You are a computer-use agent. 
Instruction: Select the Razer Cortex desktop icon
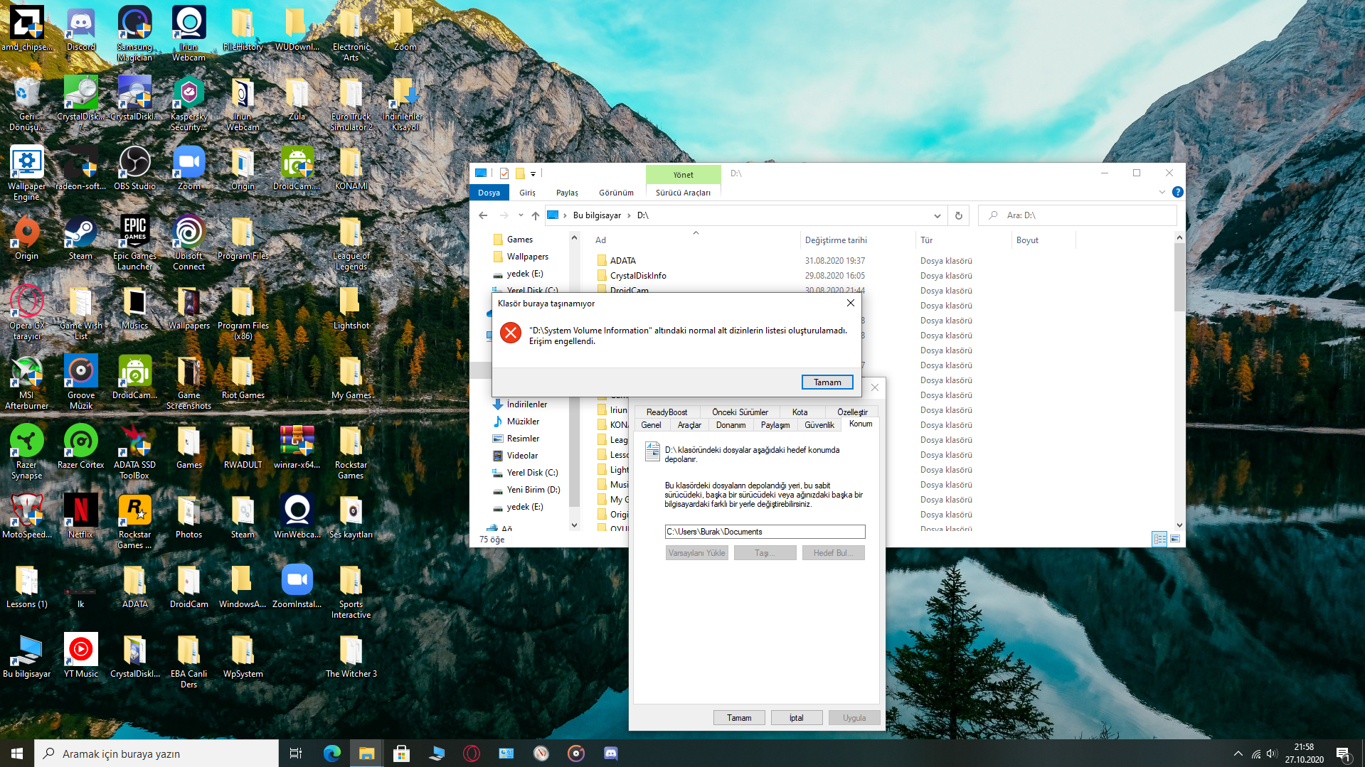(80, 446)
